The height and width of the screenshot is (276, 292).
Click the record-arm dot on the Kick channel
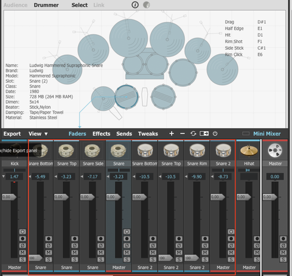point(23,238)
